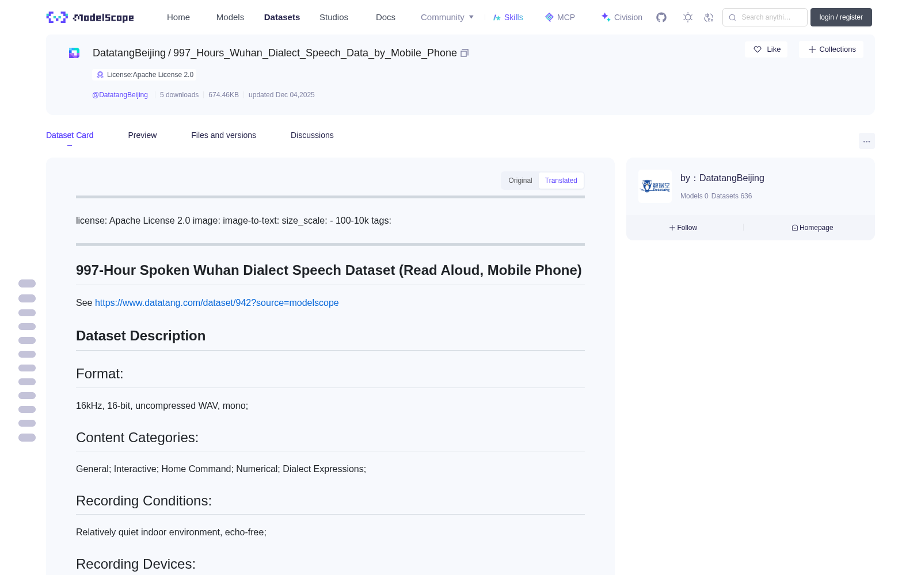Visit the author's Homepage

coord(812,228)
